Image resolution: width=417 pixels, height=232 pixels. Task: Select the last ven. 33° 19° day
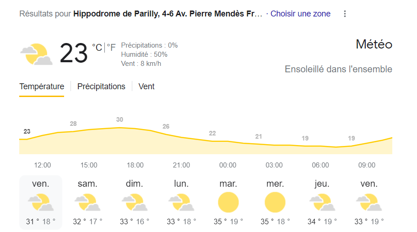pos(369,202)
